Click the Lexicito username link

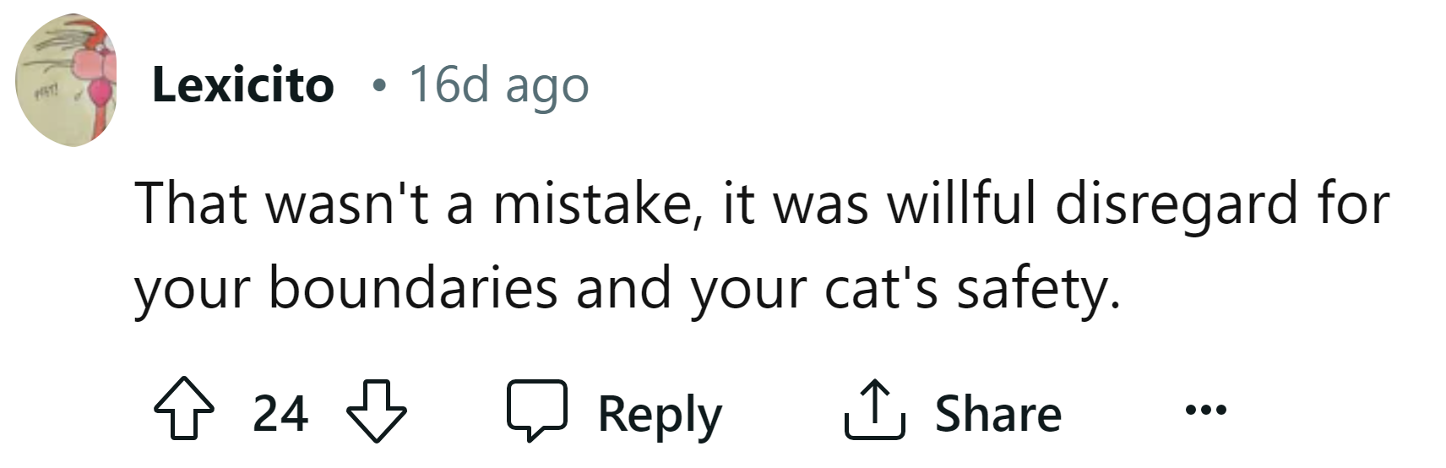(243, 85)
